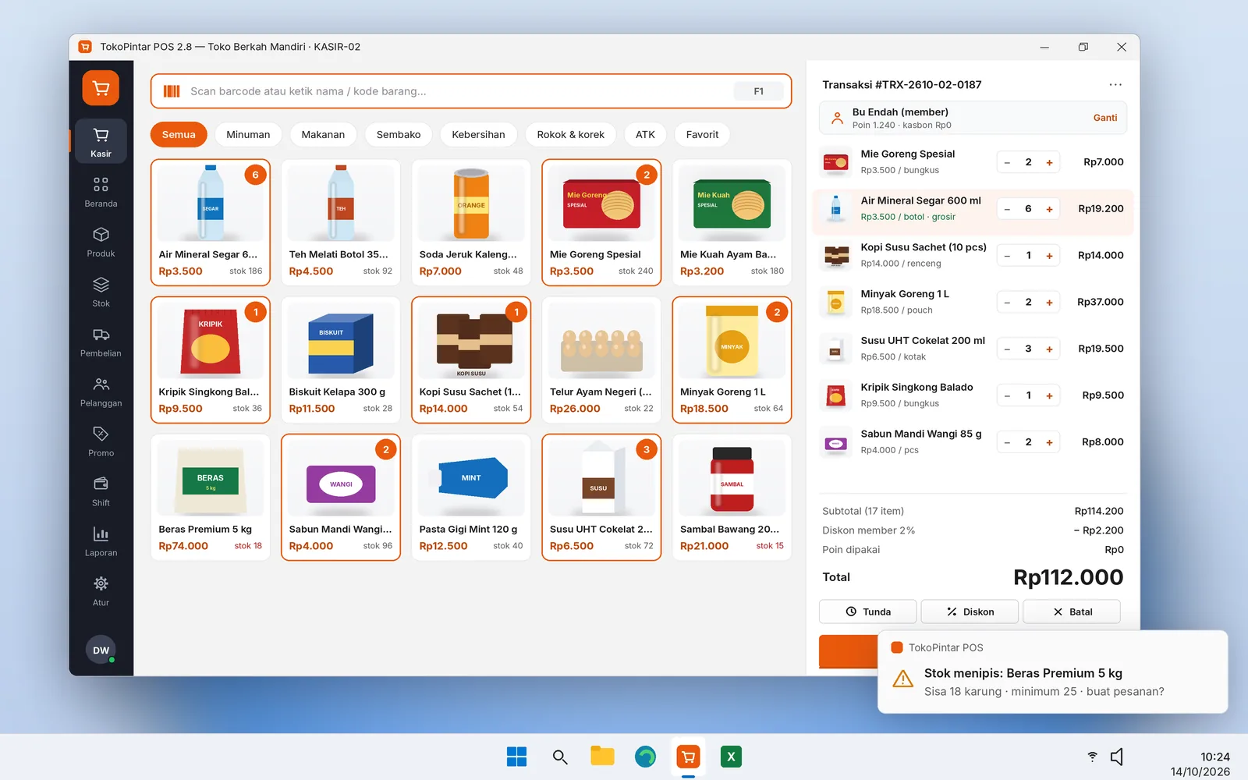
Task: Click the volume icon in system tray
Action: coord(1116,757)
